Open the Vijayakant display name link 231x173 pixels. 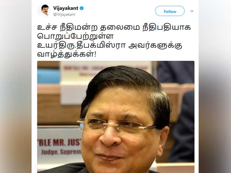(x=65, y=8)
